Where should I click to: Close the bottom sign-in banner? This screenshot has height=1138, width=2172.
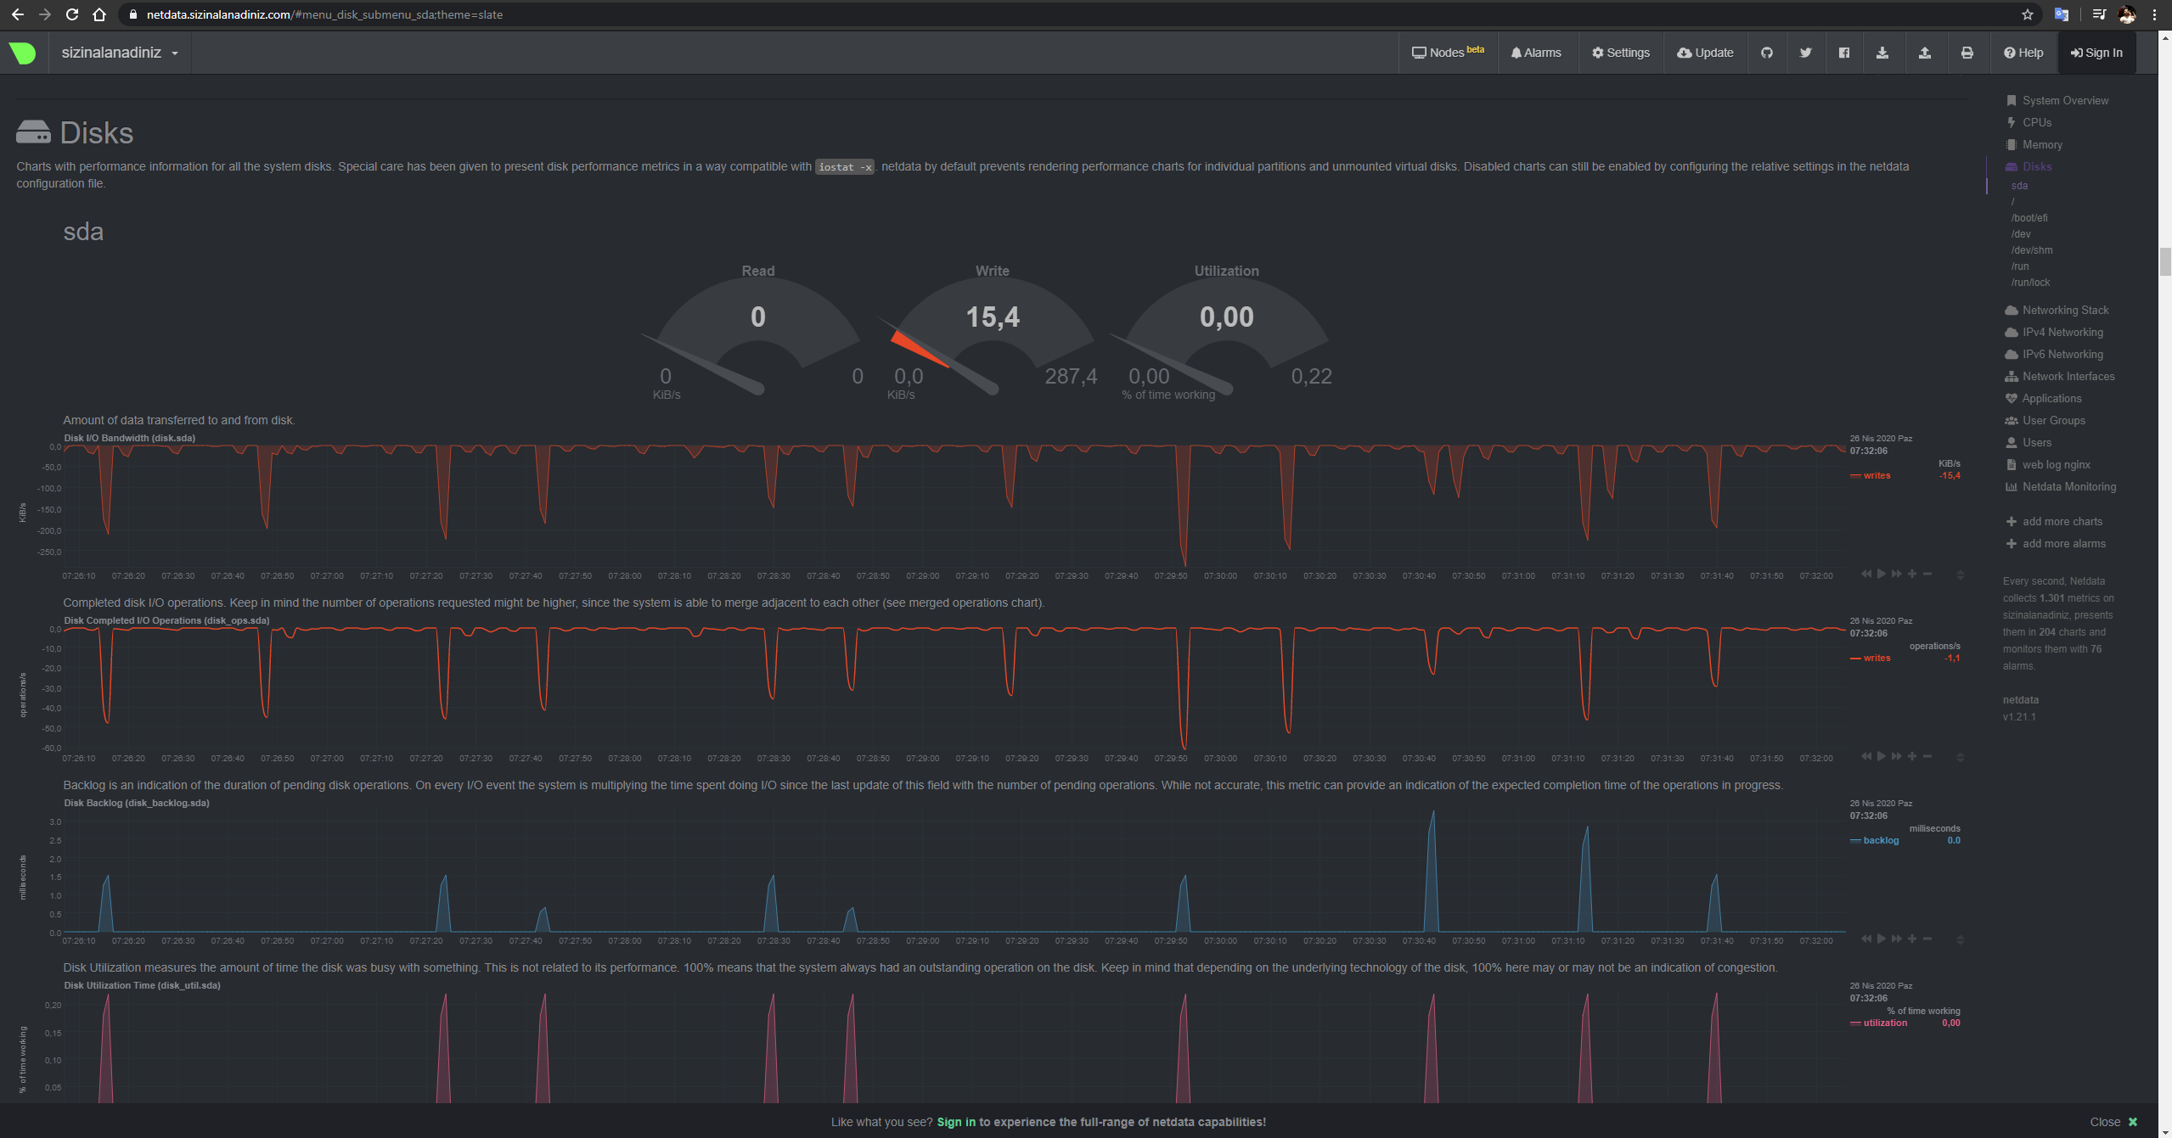tap(2114, 1122)
